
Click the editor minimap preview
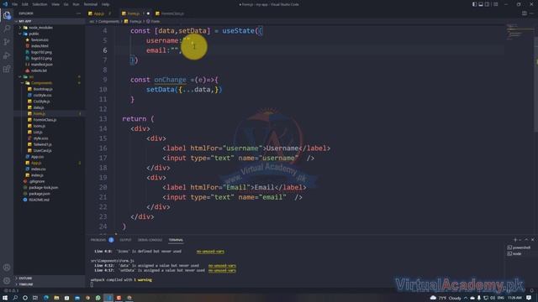point(520,31)
